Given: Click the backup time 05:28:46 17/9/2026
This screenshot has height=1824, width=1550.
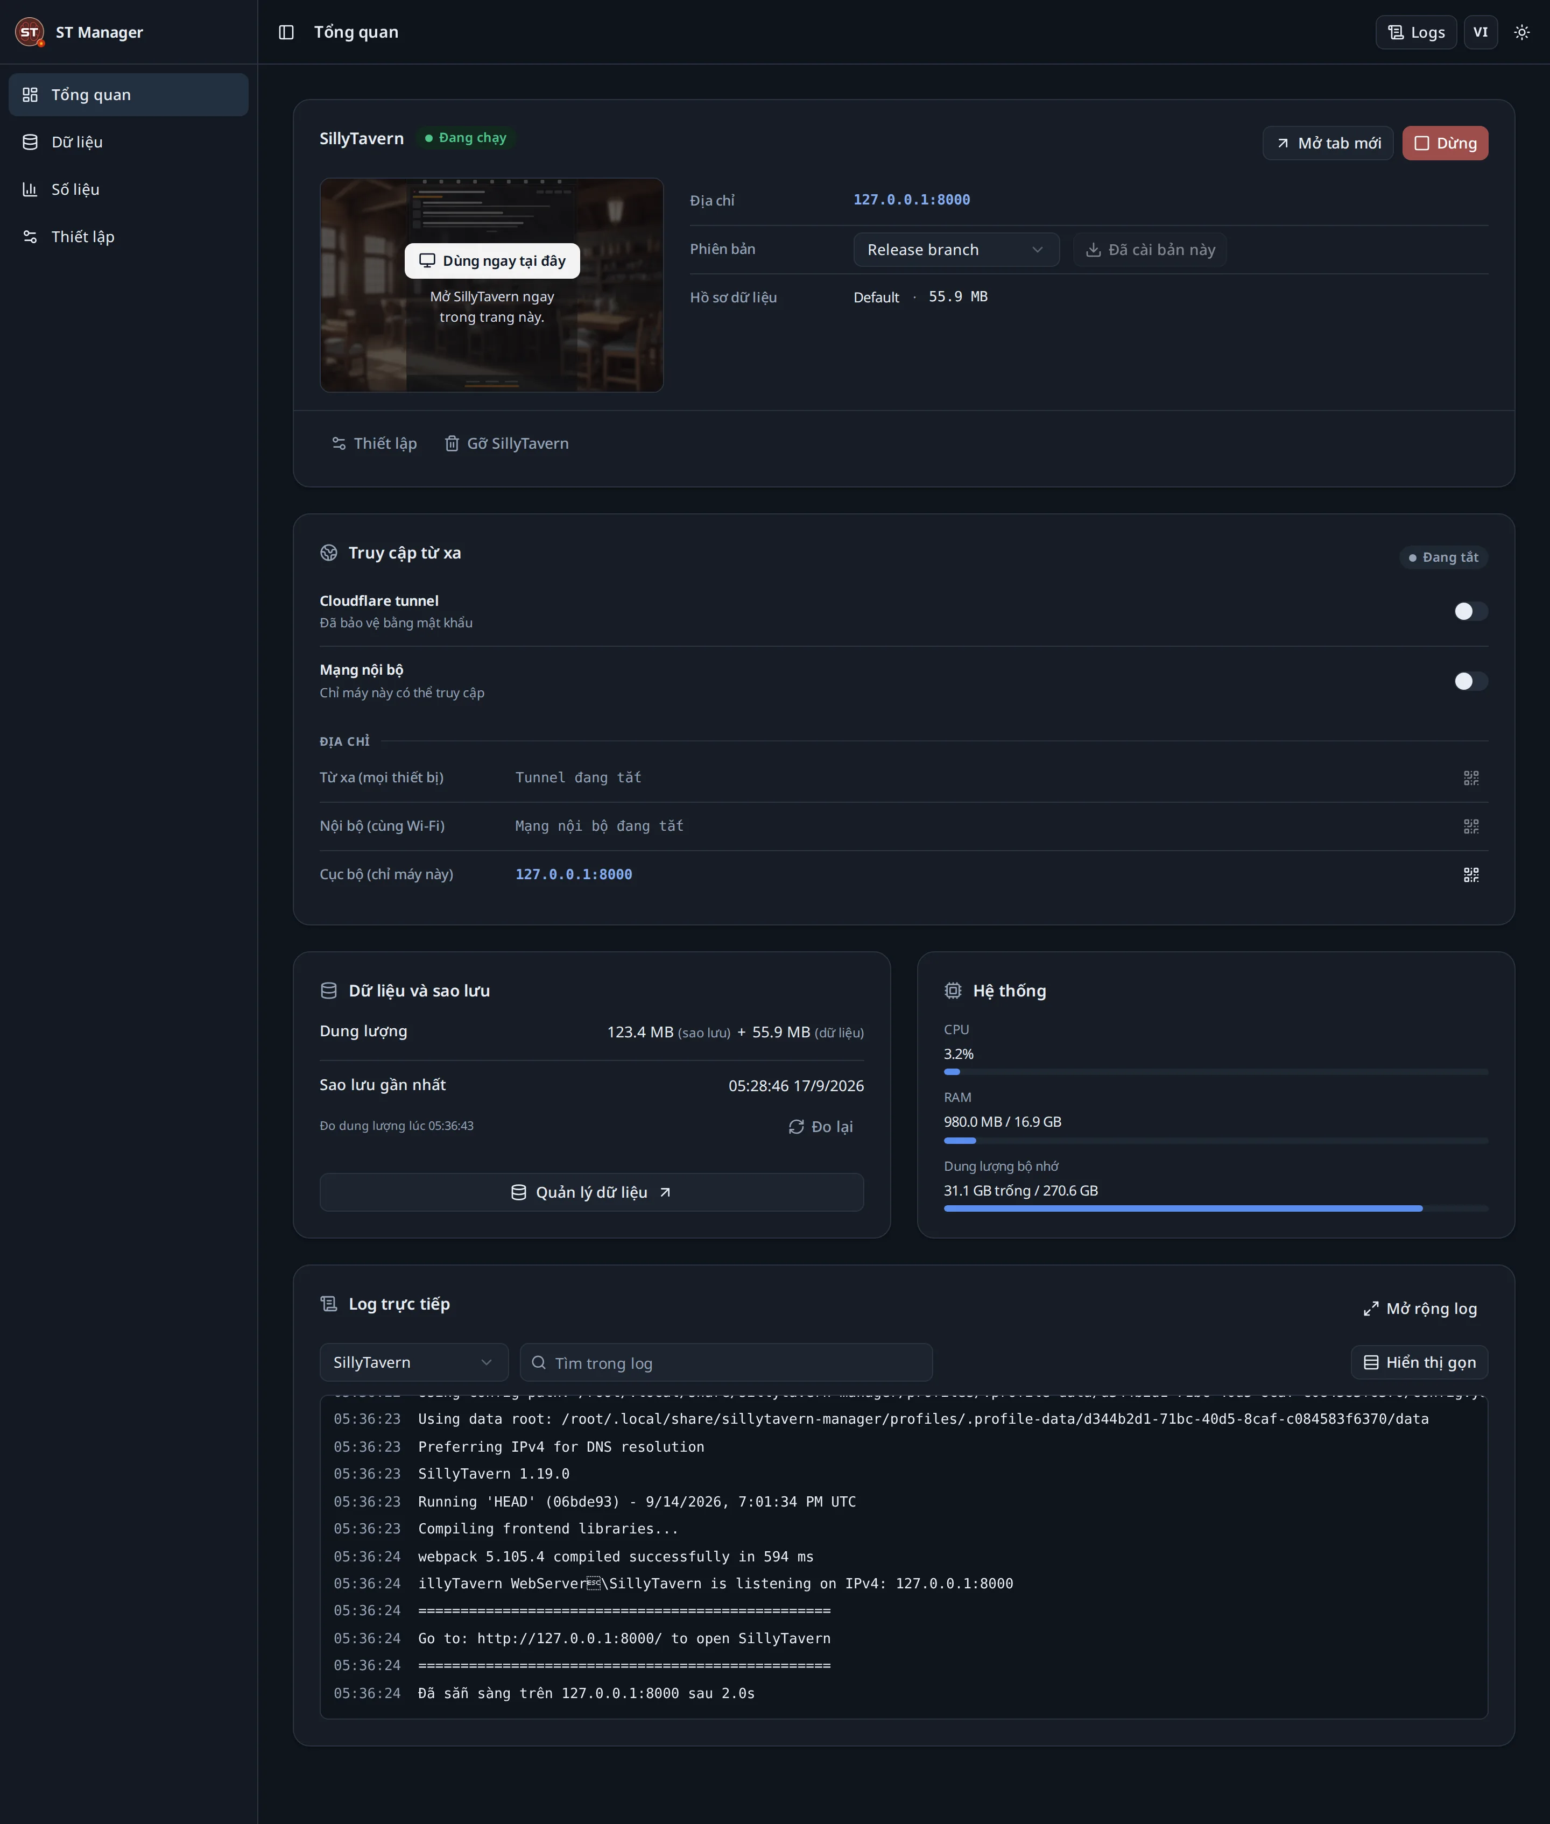Looking at the screenshot, I should [x=796, y=1086].
